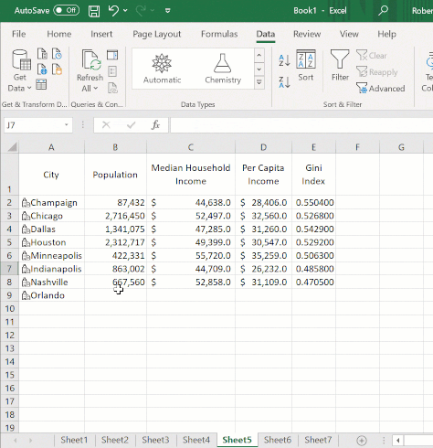Sort A to Z ascending icon

(x=284, y=60)
